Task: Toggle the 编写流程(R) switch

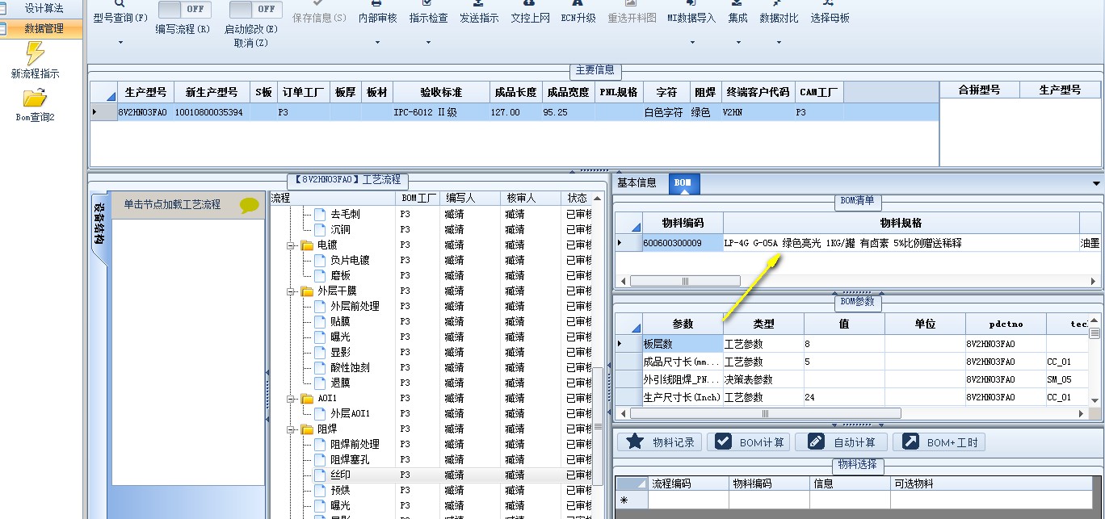Action: tap(185, 10)
